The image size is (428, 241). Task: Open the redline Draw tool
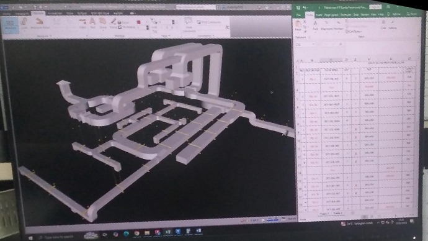coord(102,23)
